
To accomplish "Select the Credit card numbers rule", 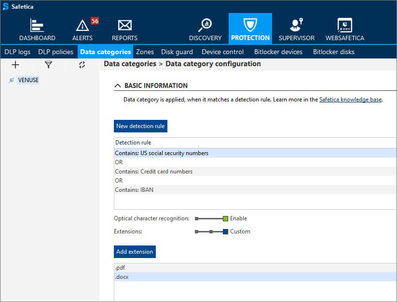I will point(255,172).
